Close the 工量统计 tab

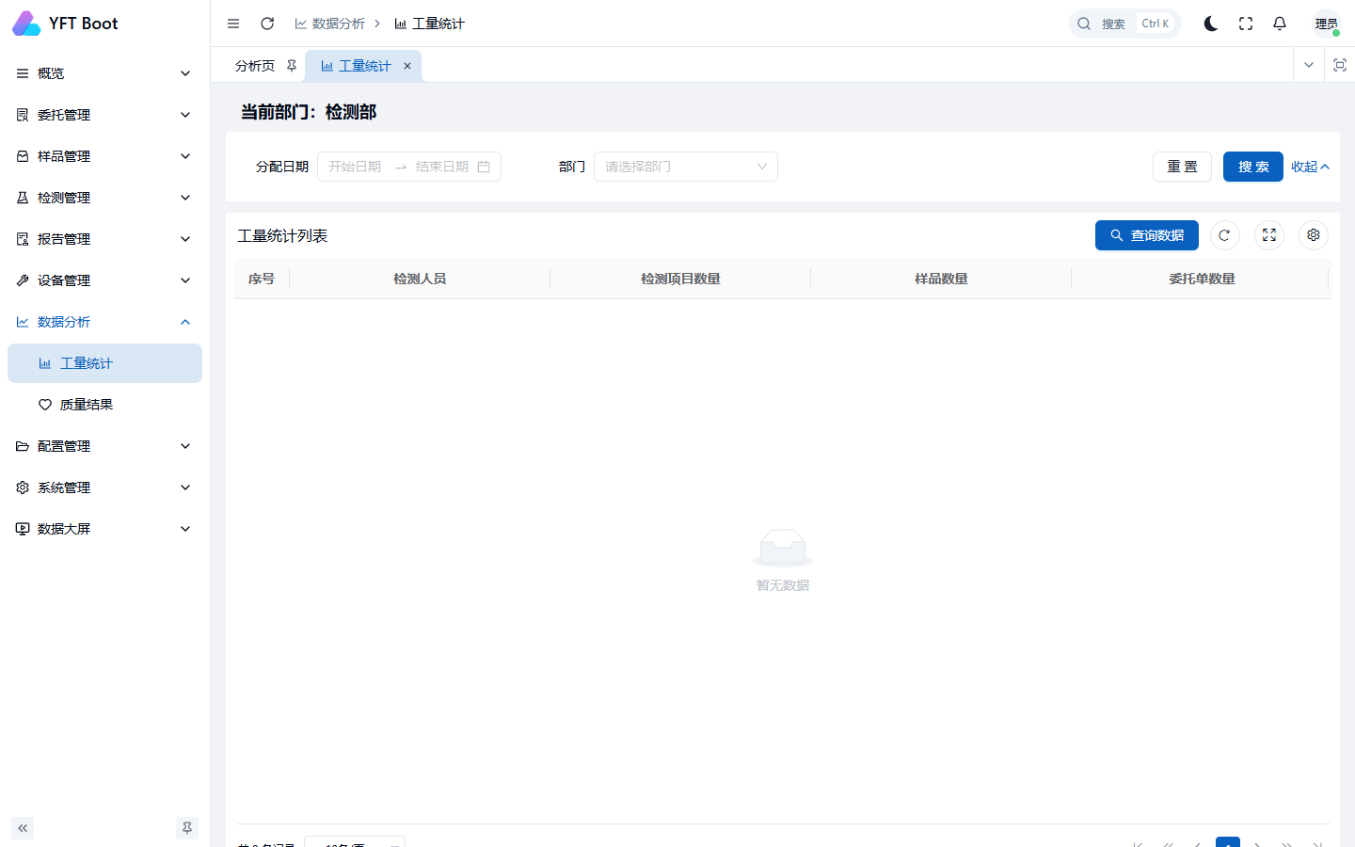407,66
